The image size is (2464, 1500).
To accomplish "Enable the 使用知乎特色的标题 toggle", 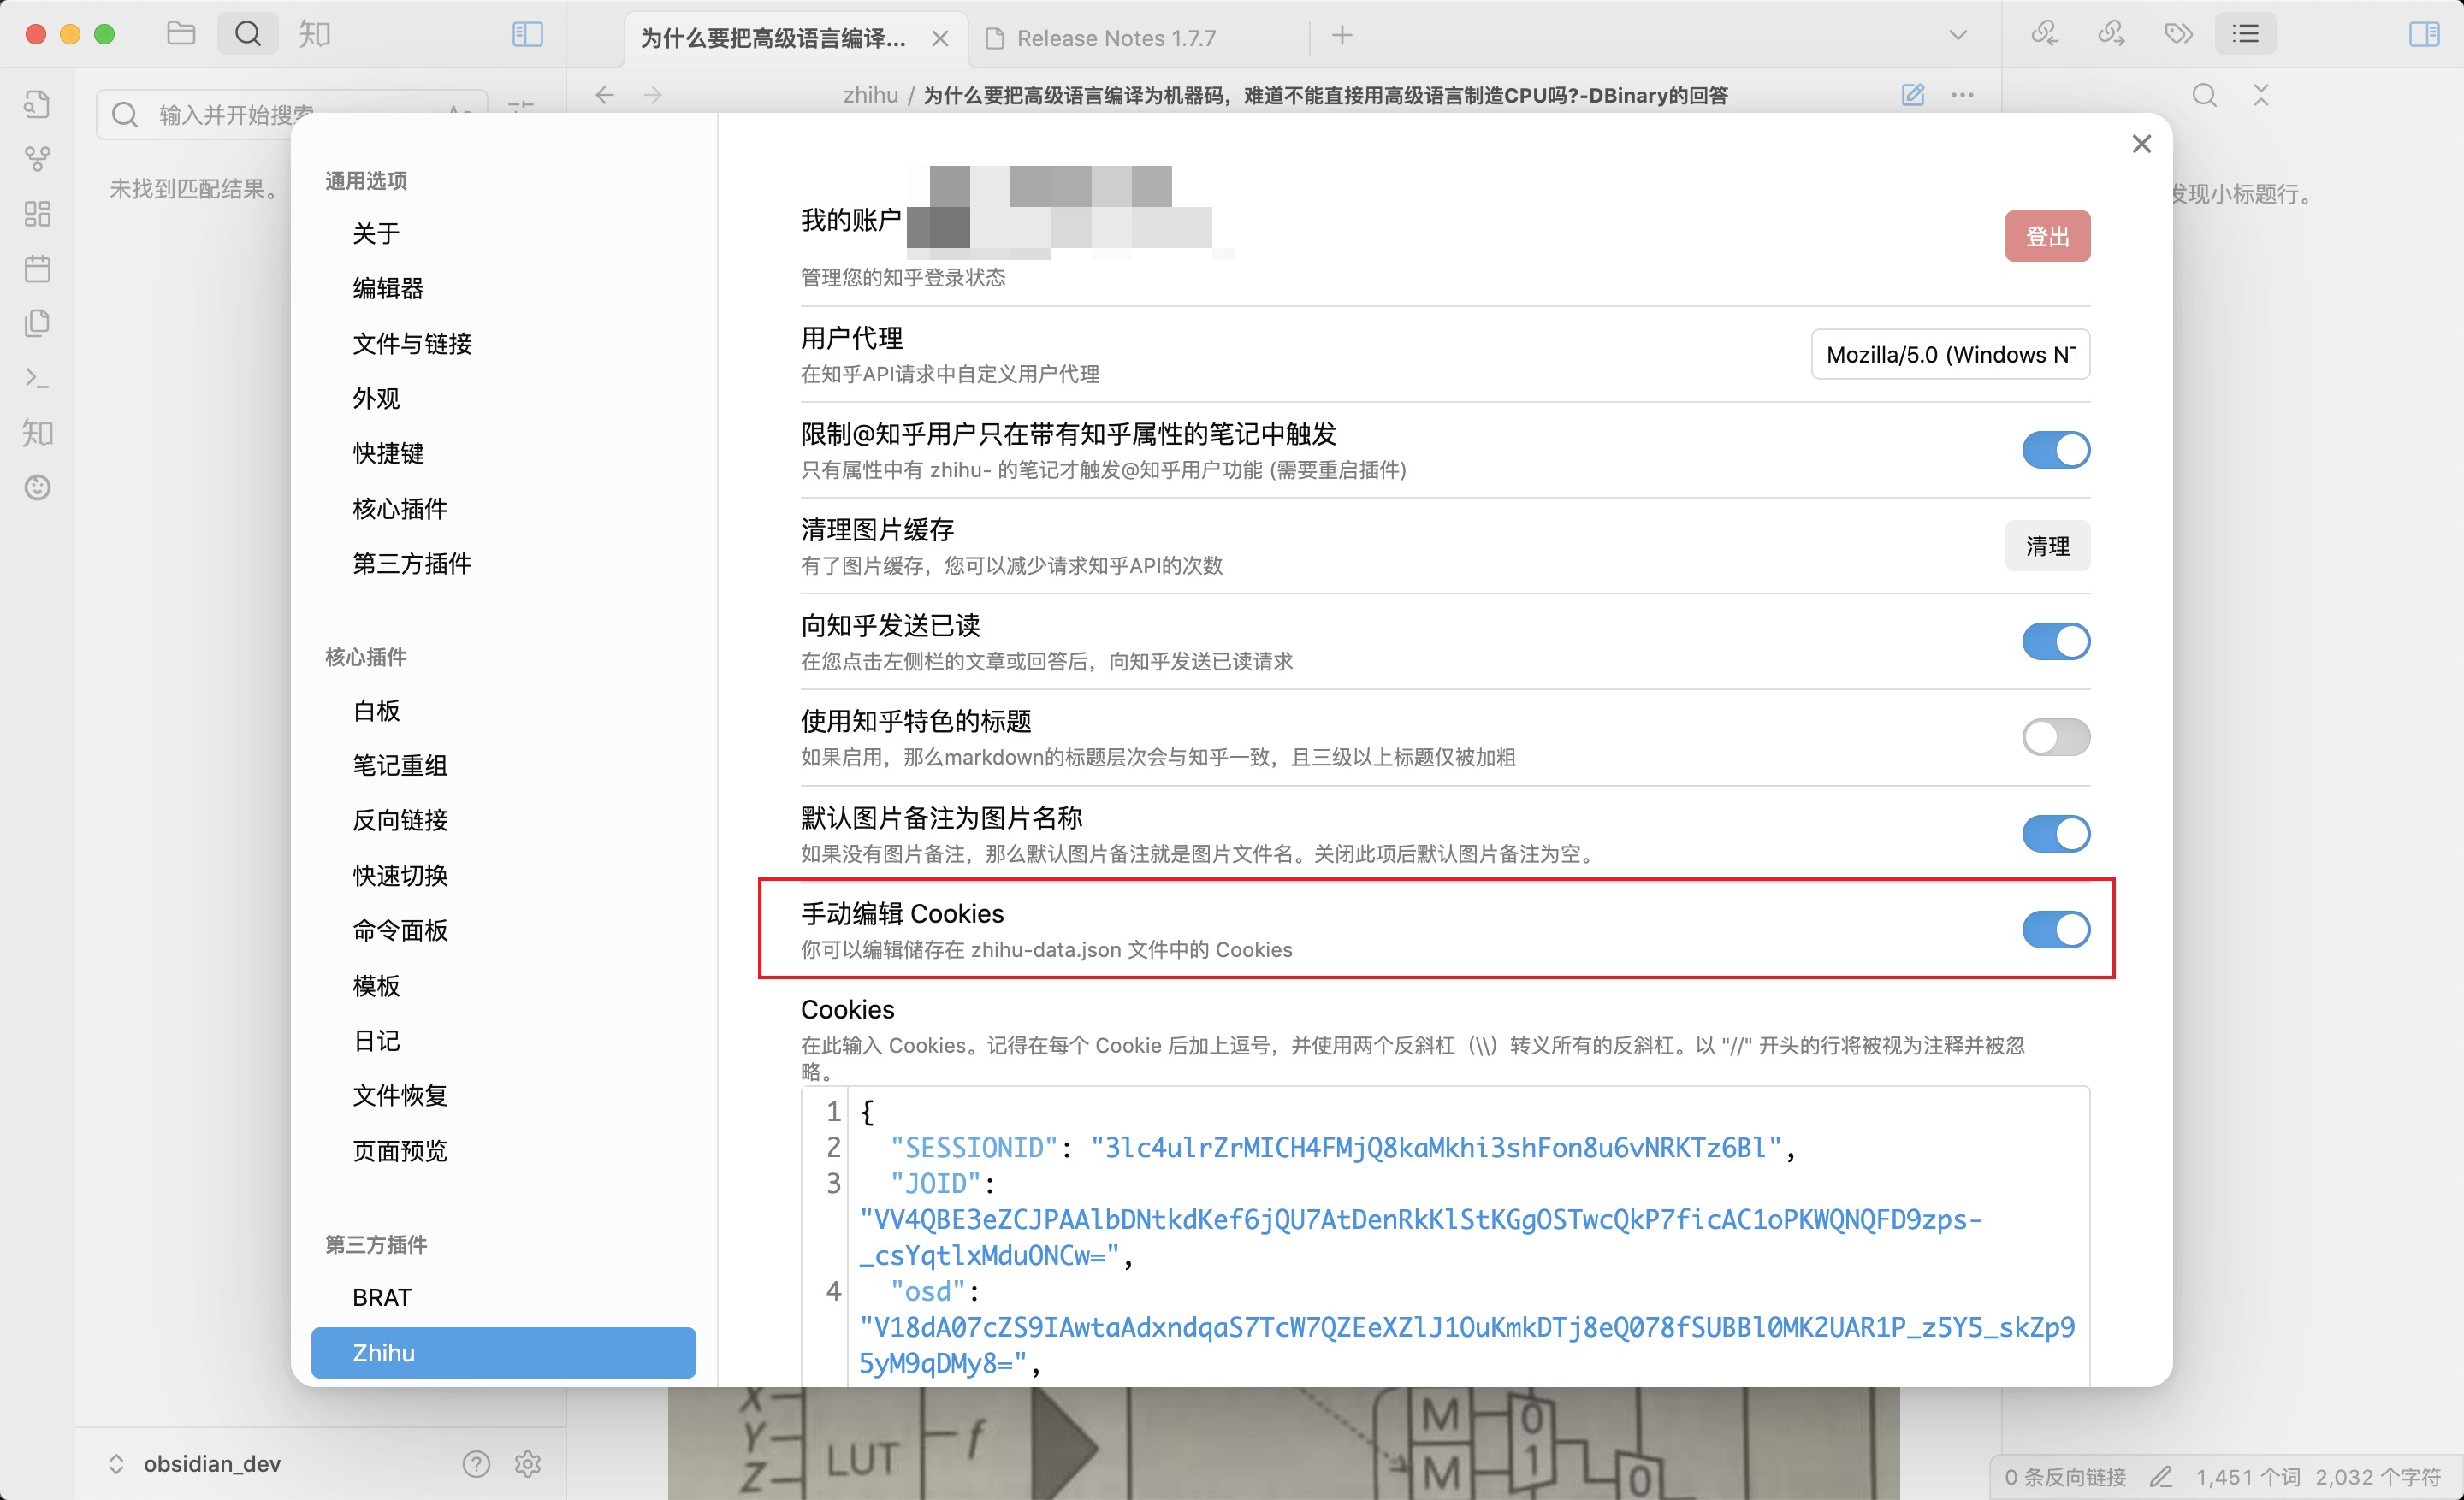I will point(2055,737).
